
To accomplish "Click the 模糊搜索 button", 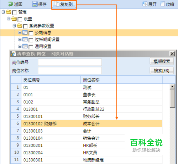I will pos(162,61).
